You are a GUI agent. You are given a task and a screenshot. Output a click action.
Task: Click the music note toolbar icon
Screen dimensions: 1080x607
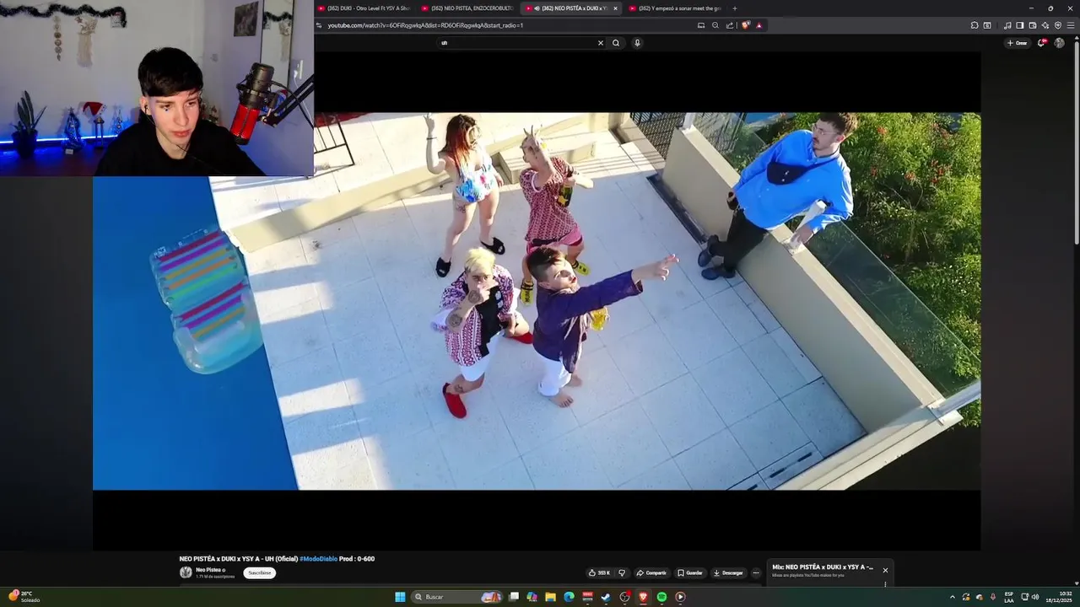click(x=1007, y=25)
